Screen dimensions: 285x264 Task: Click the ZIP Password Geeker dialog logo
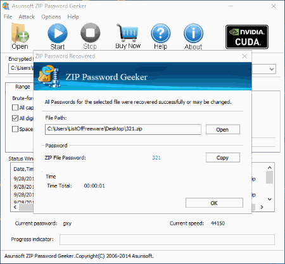49,77
